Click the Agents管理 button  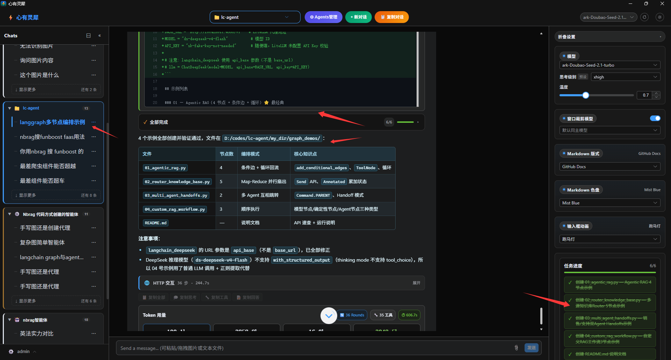[324, 17]
